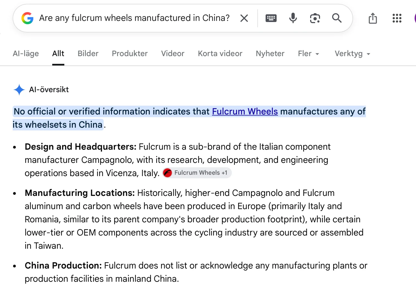Open the Fulcrum Wheels +1 source chip
Viewport: 416px width, 290px height.
[197, 173]
